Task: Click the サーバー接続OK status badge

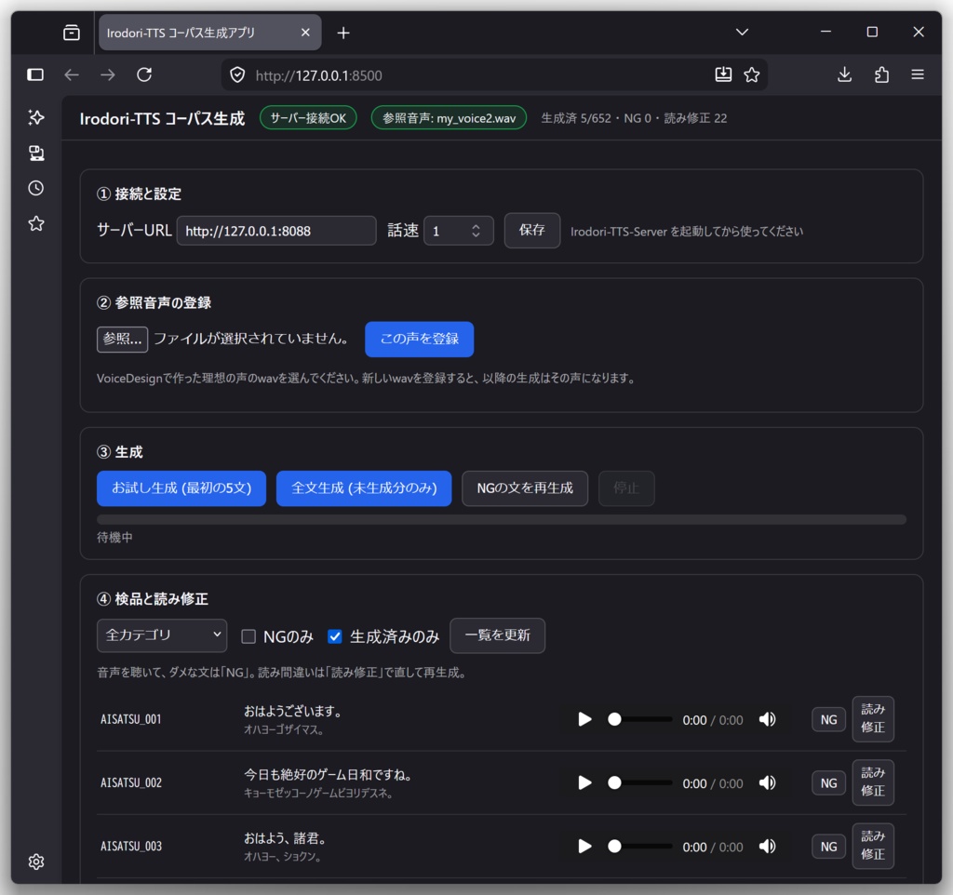Action: click(308, 118)
